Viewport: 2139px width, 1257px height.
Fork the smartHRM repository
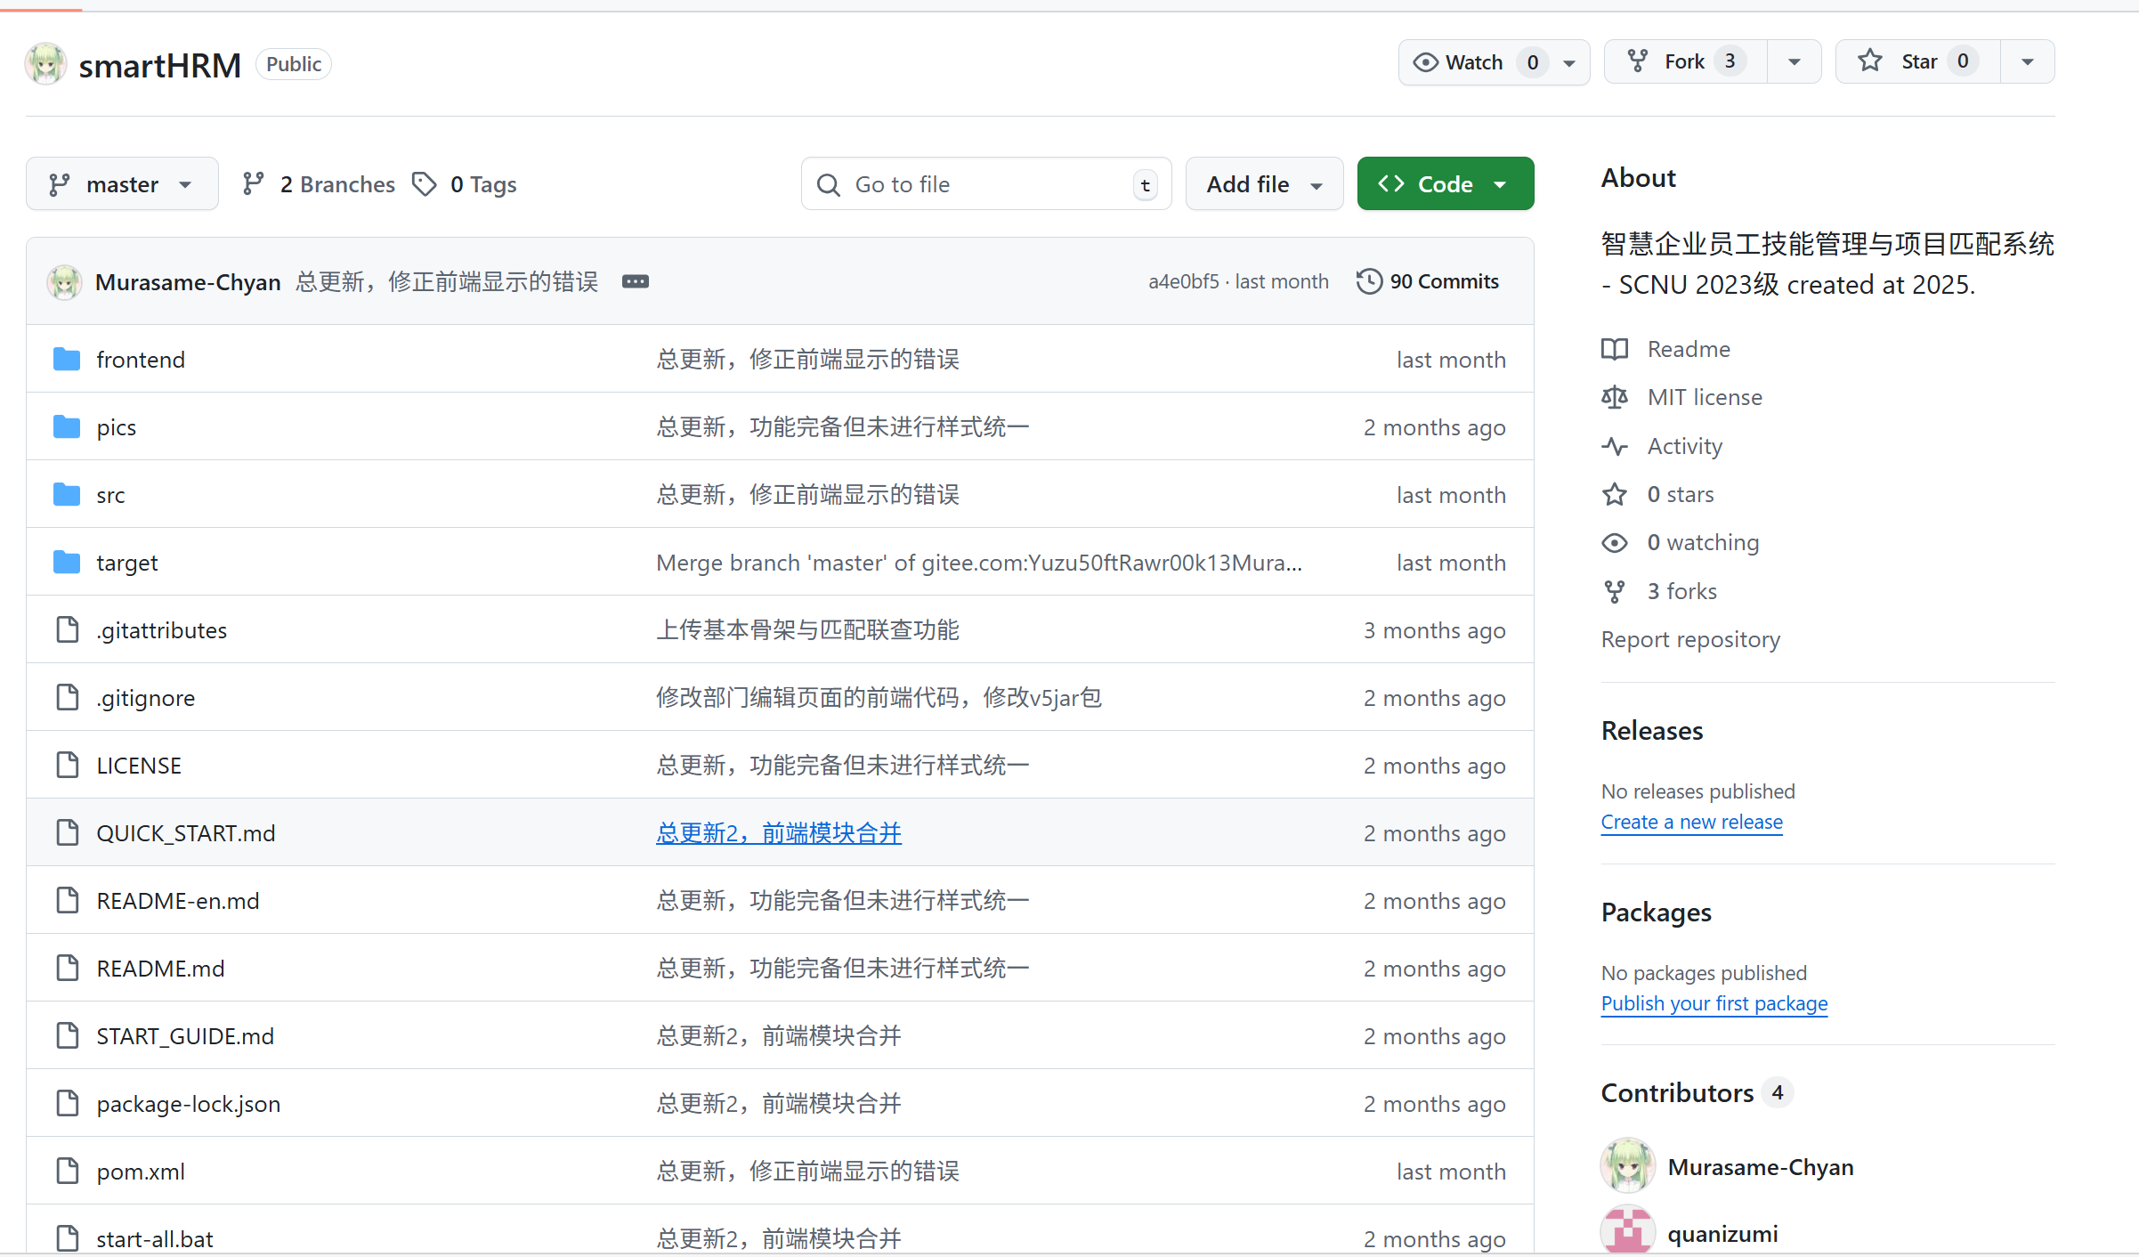(x=1685, y=61)
